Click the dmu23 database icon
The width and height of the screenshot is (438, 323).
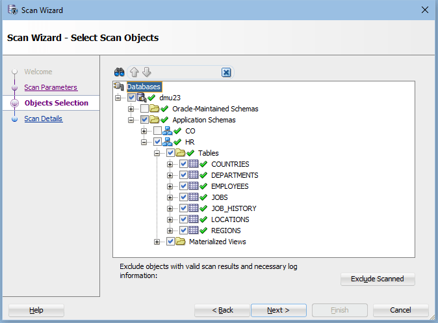click(x=142, y=98)
